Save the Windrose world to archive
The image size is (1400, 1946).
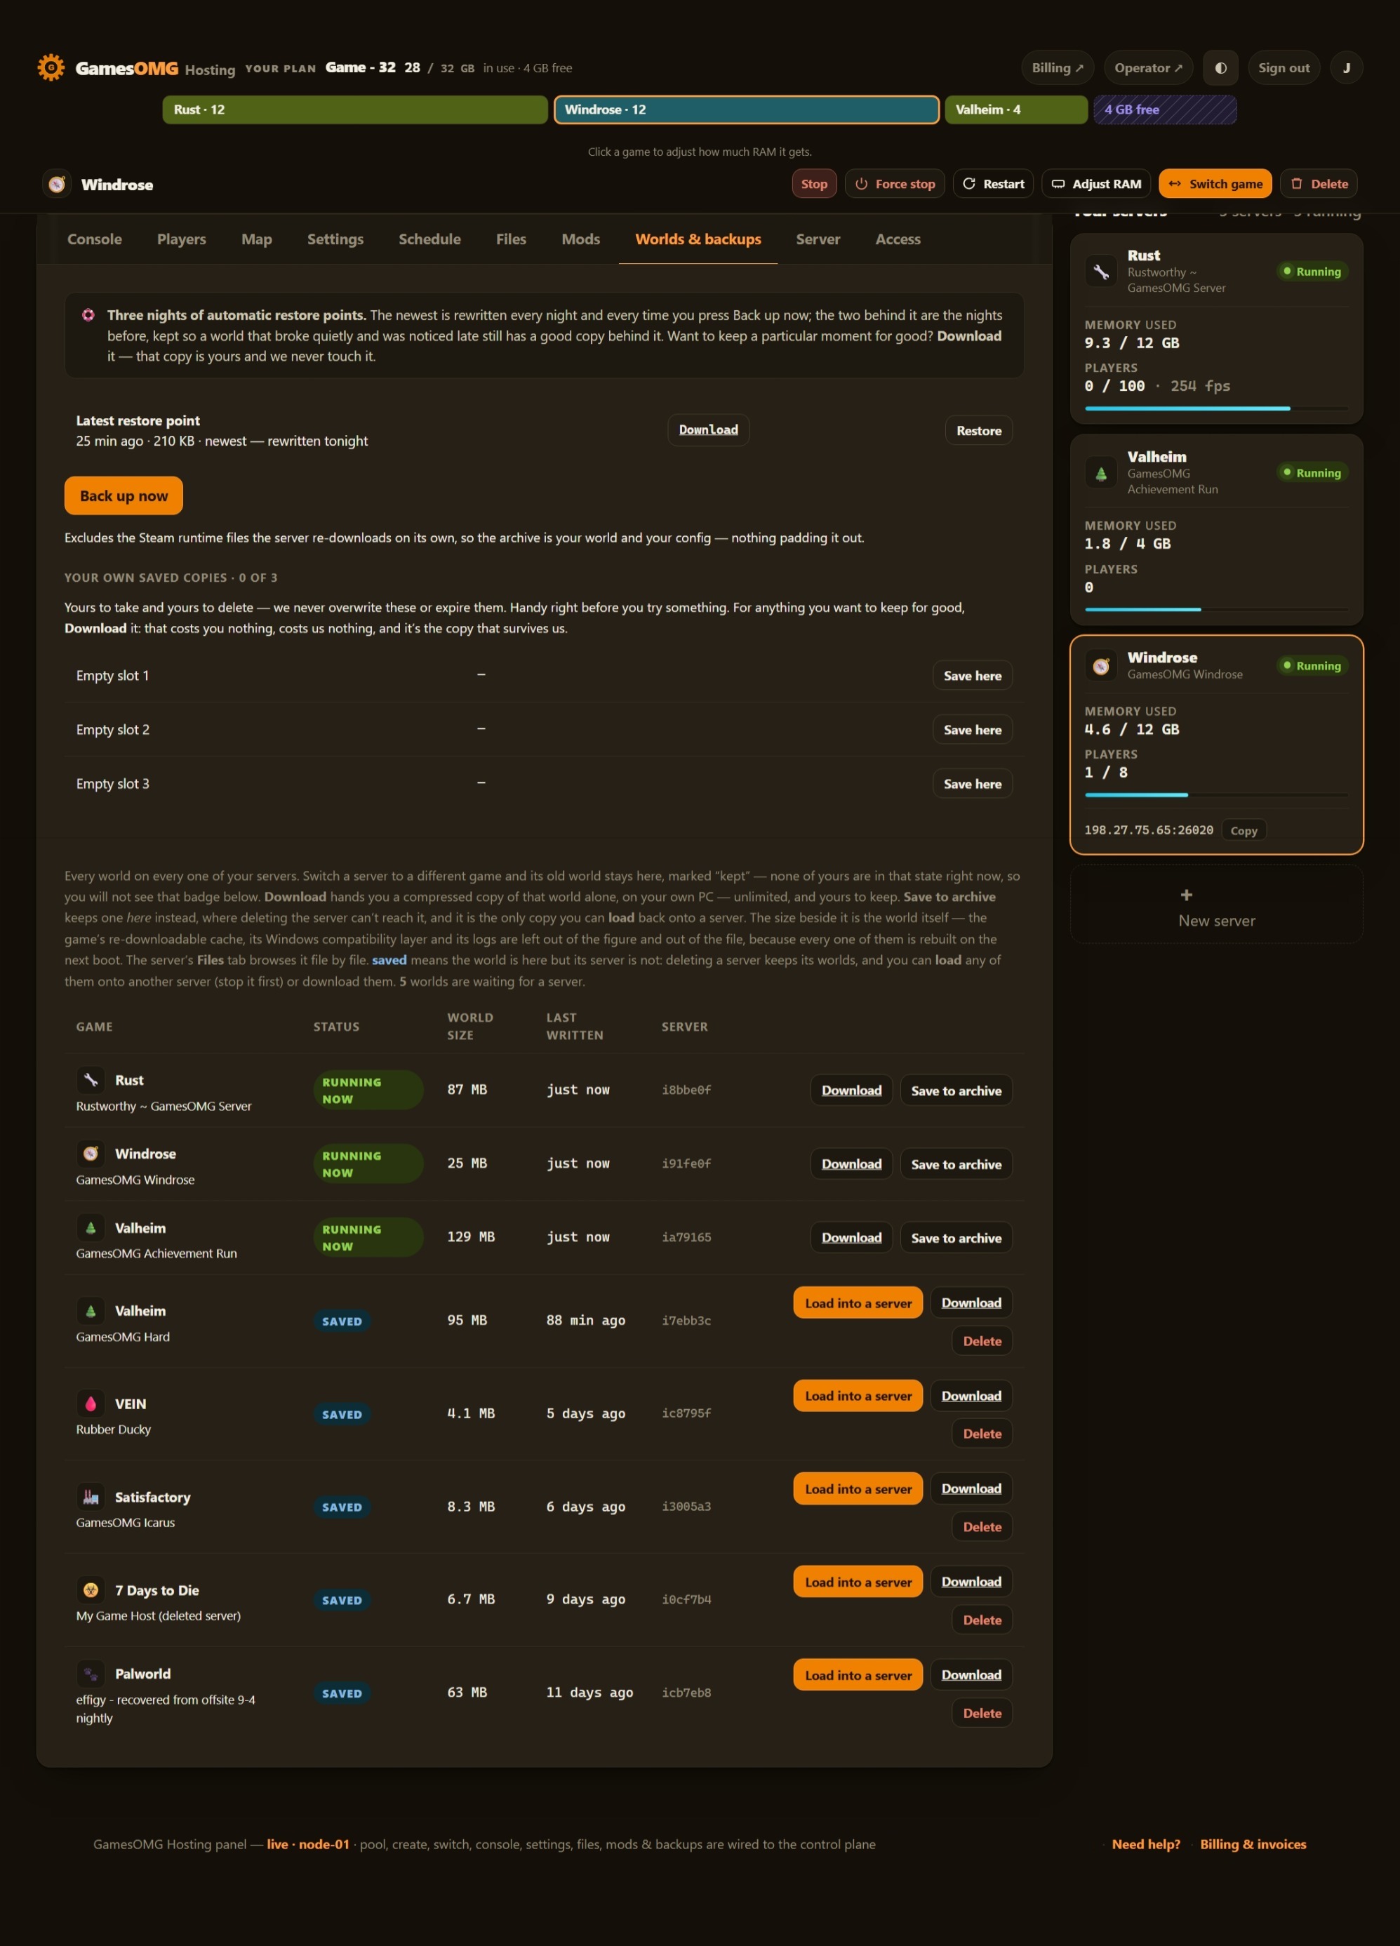(x=956, y=1164)
